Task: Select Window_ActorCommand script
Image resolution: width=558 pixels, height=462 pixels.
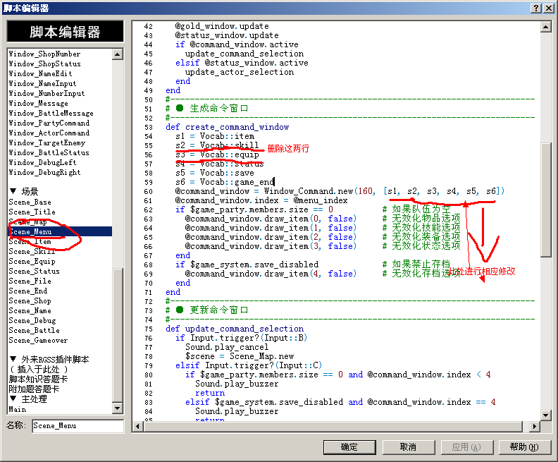Action: (x=49, y=133)
